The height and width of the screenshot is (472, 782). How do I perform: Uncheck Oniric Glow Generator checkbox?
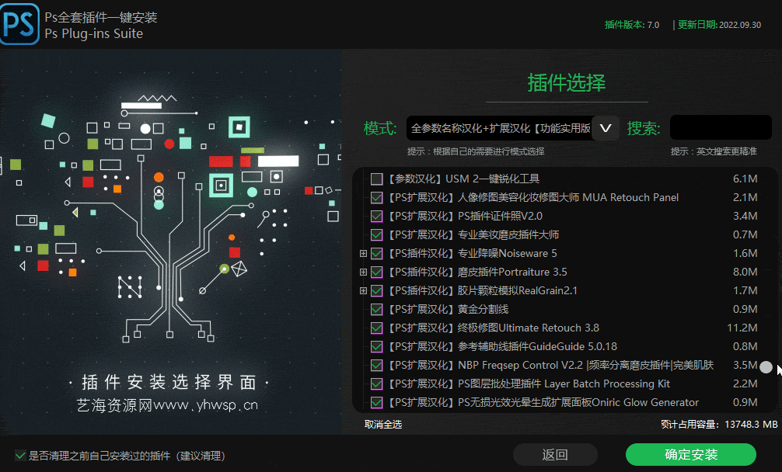(376, 402)
